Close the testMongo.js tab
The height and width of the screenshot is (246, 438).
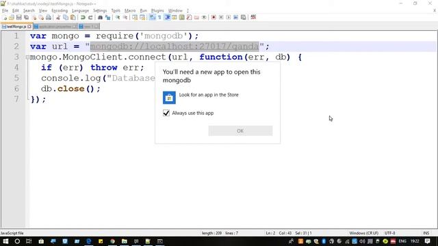pos(29,27)
